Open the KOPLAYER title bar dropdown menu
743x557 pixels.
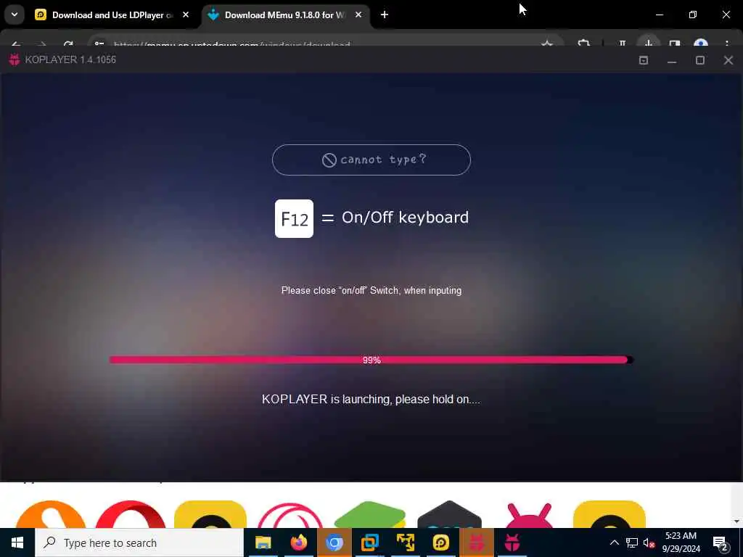644,60
